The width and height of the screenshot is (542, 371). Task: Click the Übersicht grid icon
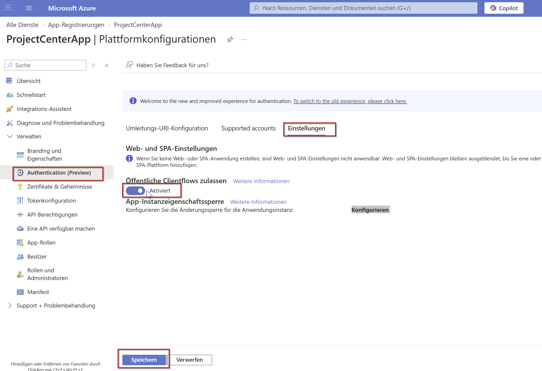(x=9, y=81)
